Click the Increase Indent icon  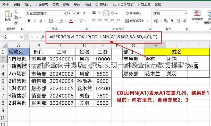[119, 21]
